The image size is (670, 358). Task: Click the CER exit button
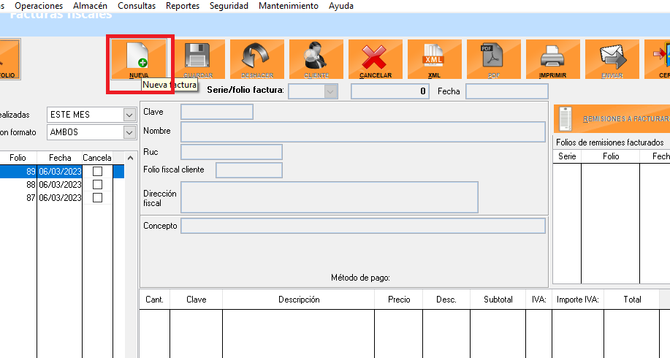coord(658,59)
